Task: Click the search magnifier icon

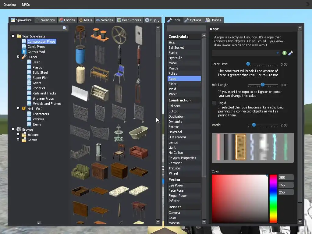Action: (x=65, y=28)
